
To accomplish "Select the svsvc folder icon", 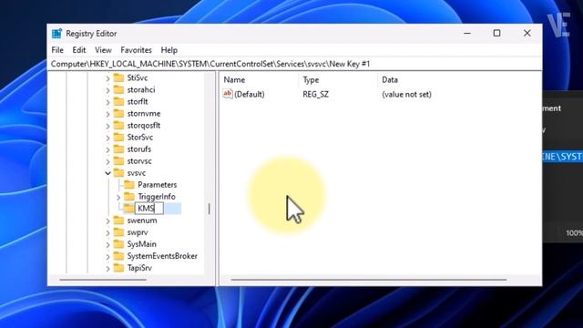I will coord(118,173).
